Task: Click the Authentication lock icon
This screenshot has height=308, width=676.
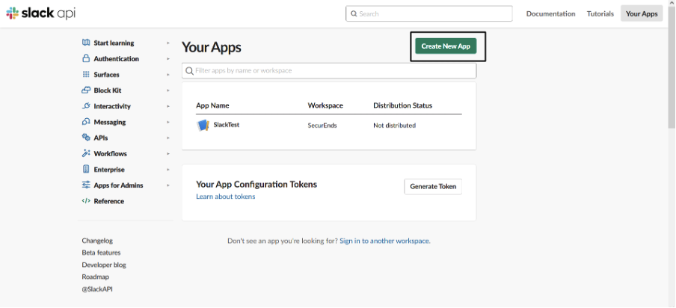Action: pyautogui.click(x=86, y=58)
